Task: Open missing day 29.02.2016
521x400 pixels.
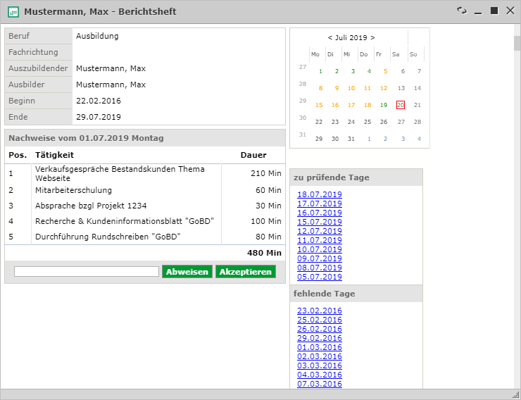Action: (320, 338)
